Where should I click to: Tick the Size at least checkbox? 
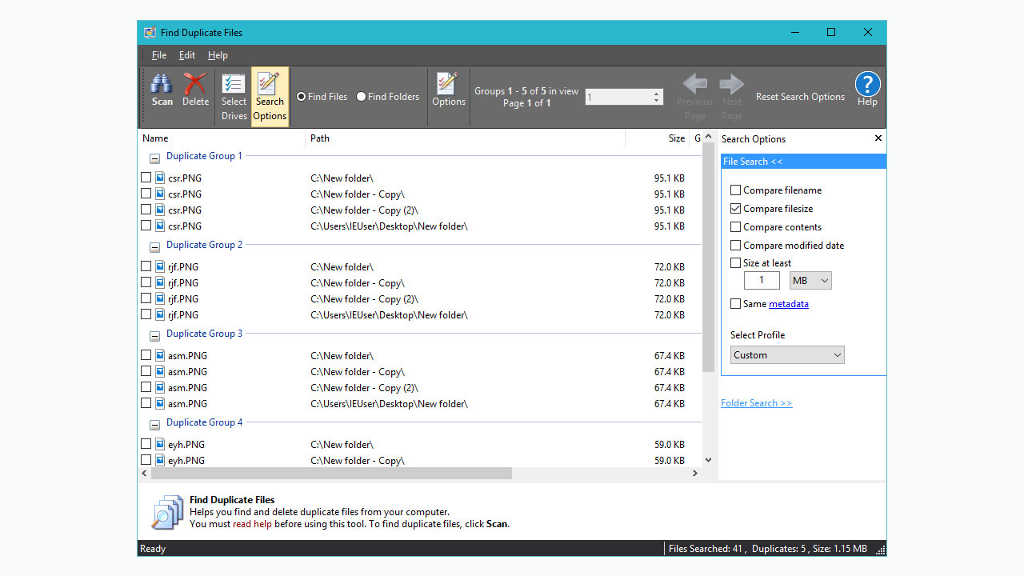[735, 263]
